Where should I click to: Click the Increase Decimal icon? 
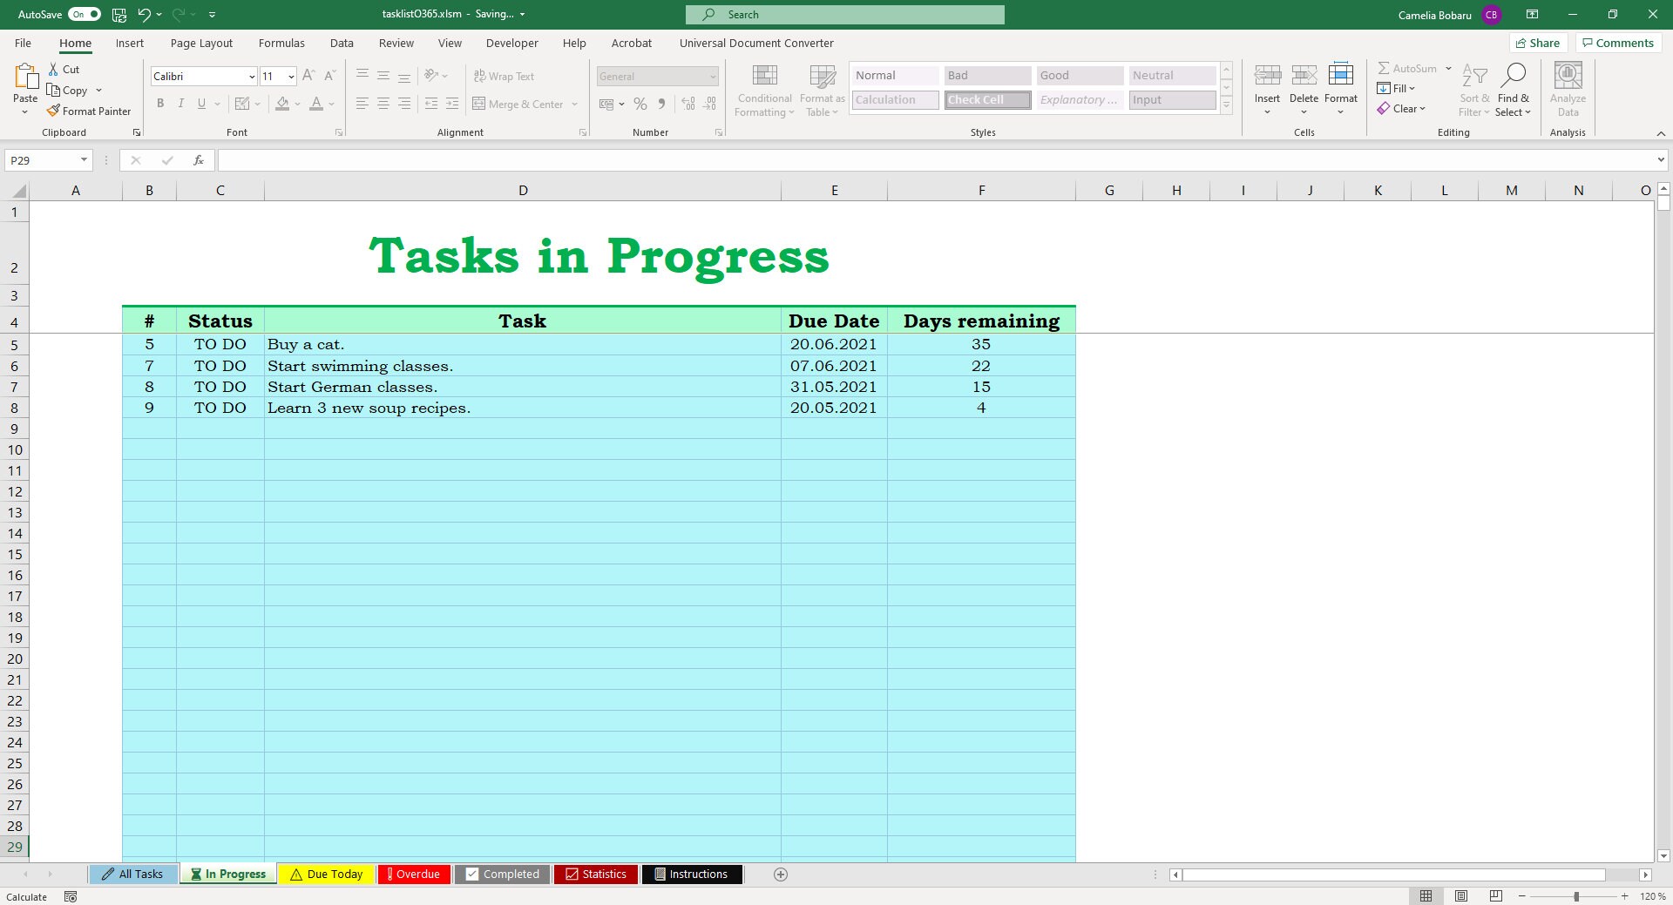(687, 104)
